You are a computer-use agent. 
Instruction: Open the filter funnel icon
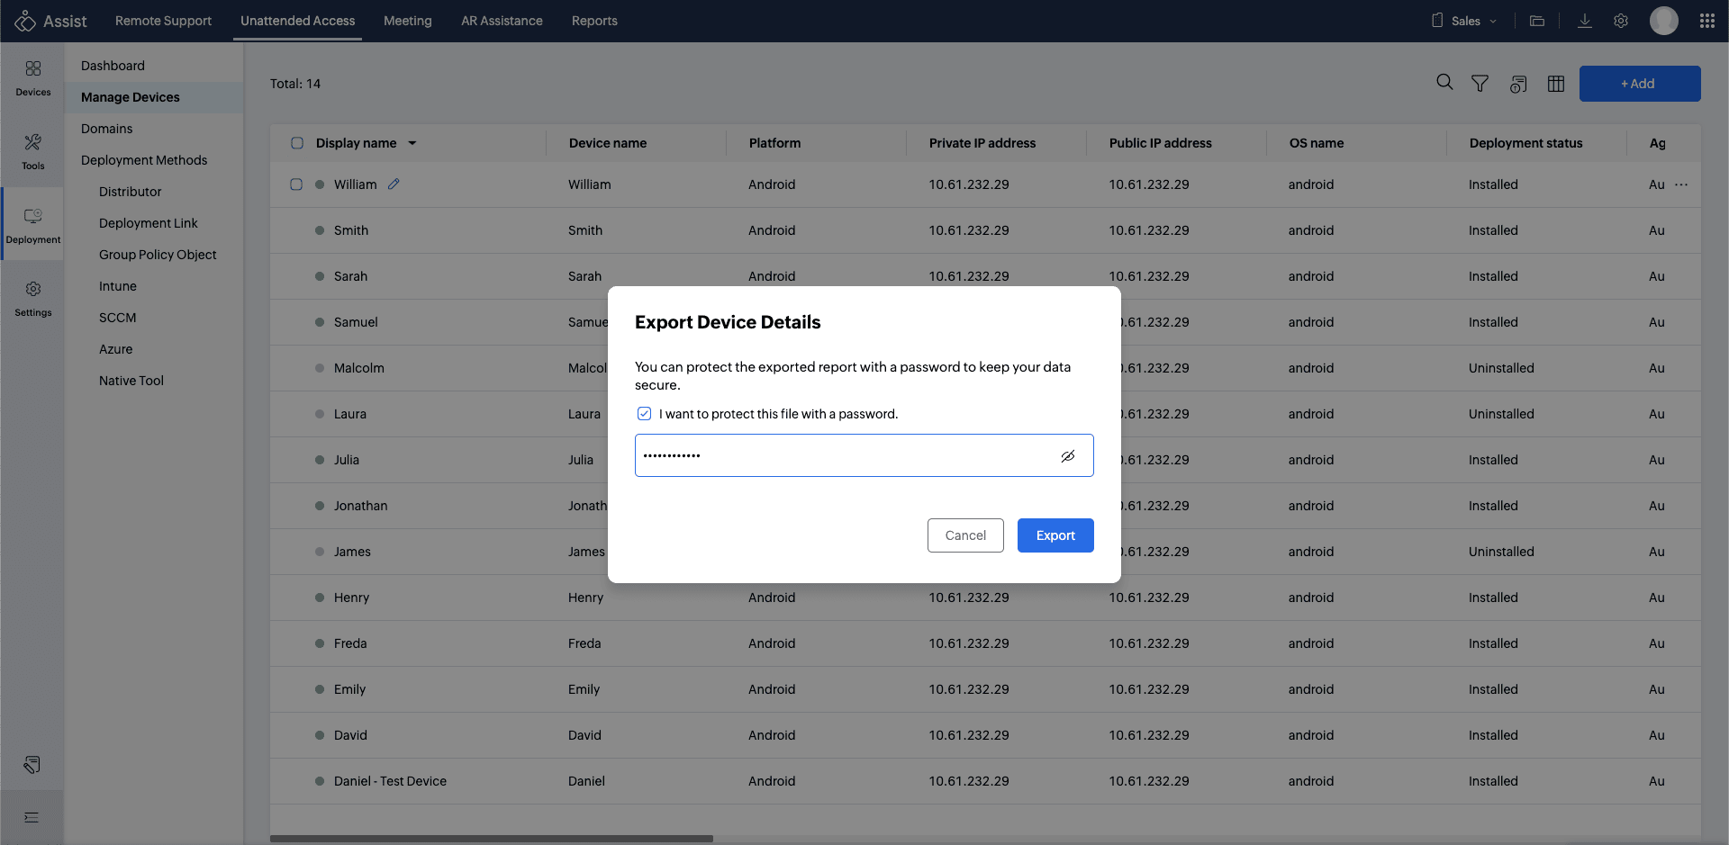(x=1480, y=84)
